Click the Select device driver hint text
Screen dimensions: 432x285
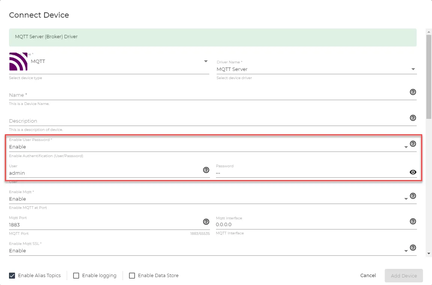click(234, 78)
